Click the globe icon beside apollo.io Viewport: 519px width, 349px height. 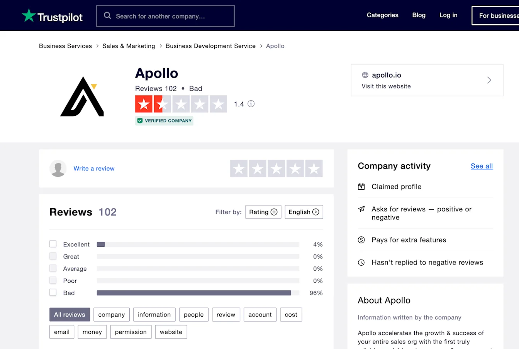coord(365,75)
